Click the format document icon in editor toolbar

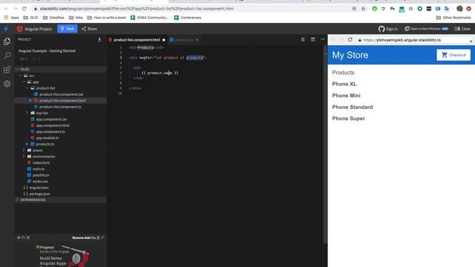pos(303,39)
